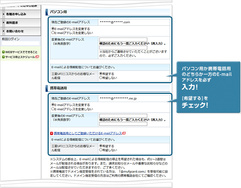Choose 希望する under 携帯電話用 mail delivery
Image resolution: width=241 pixels, height=188 pixels.
[x=101, y=146]
